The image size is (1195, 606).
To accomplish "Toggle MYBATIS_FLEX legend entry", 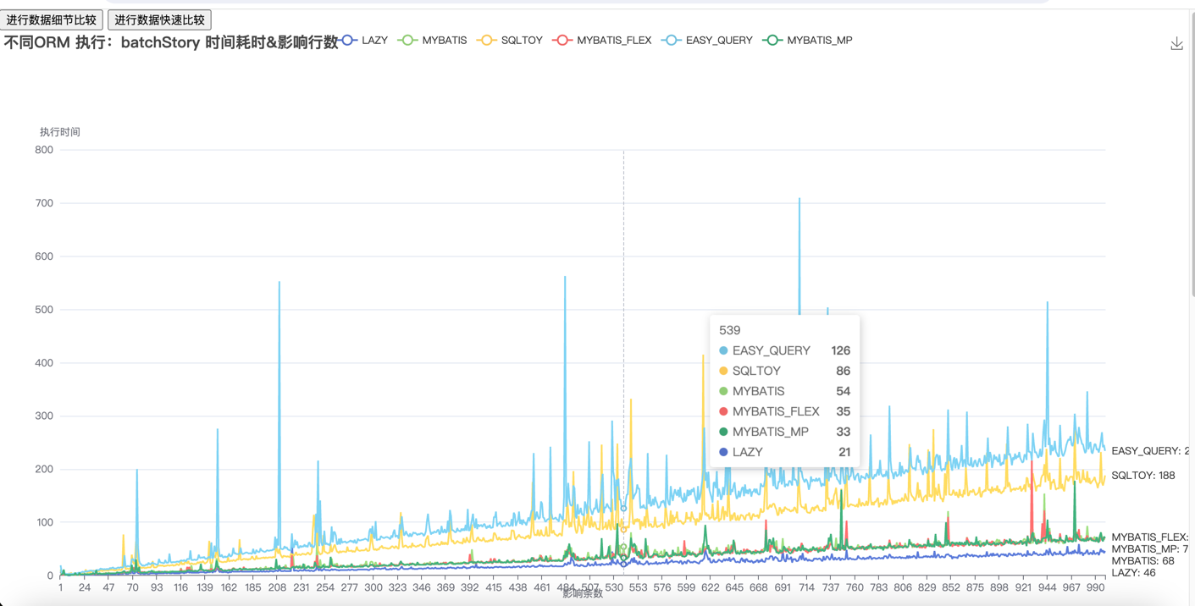I will [602, 40].
